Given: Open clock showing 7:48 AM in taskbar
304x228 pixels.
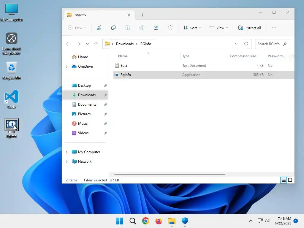Looking at the screenshot, I should [283, 221].
